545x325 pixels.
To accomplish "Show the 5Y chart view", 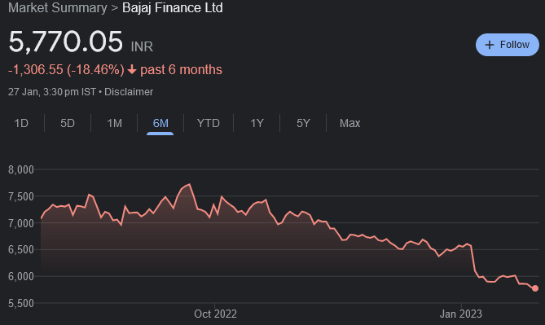I will click(303, 123).
